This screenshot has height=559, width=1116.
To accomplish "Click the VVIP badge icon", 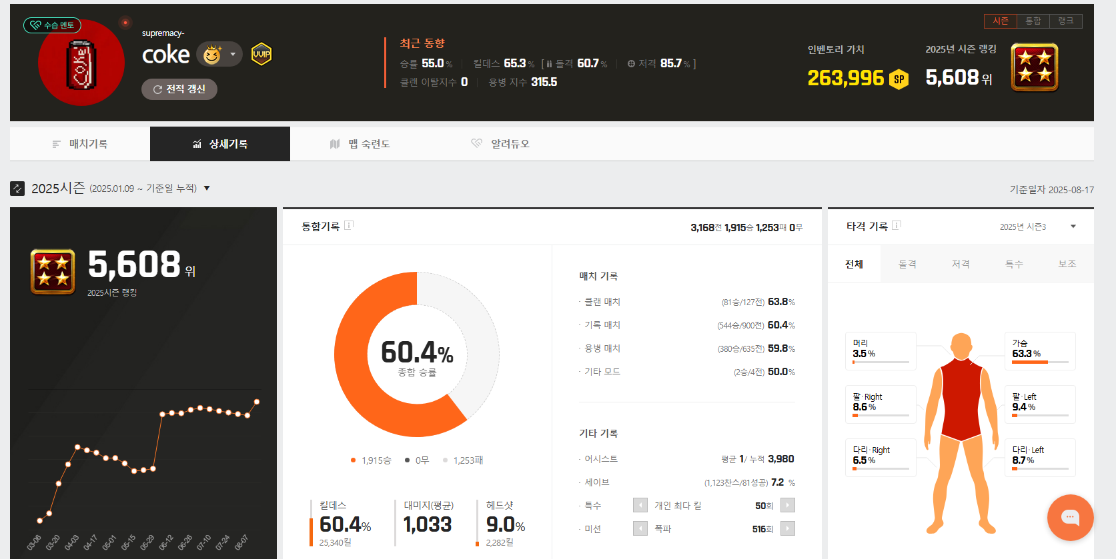I will coord(261,55).
